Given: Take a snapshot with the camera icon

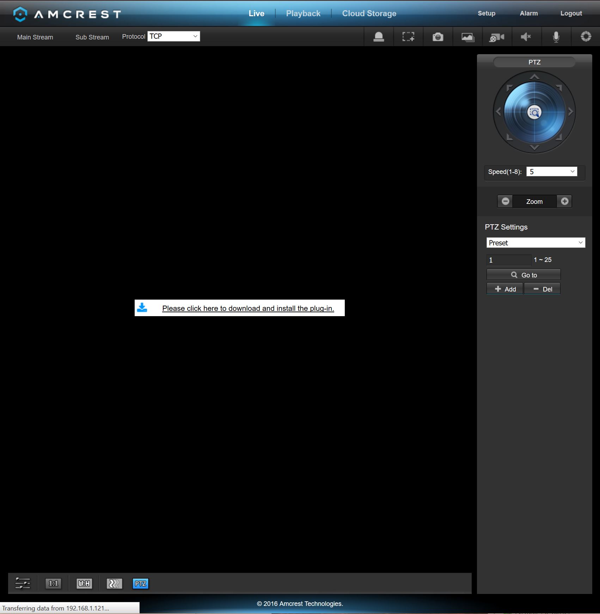Looking at the screenshot, I should [x=438, y=37].
